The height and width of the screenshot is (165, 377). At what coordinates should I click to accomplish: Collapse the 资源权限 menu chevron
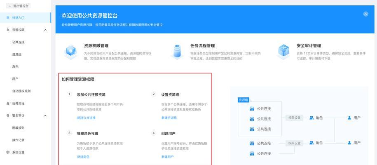tap(45, 30)
